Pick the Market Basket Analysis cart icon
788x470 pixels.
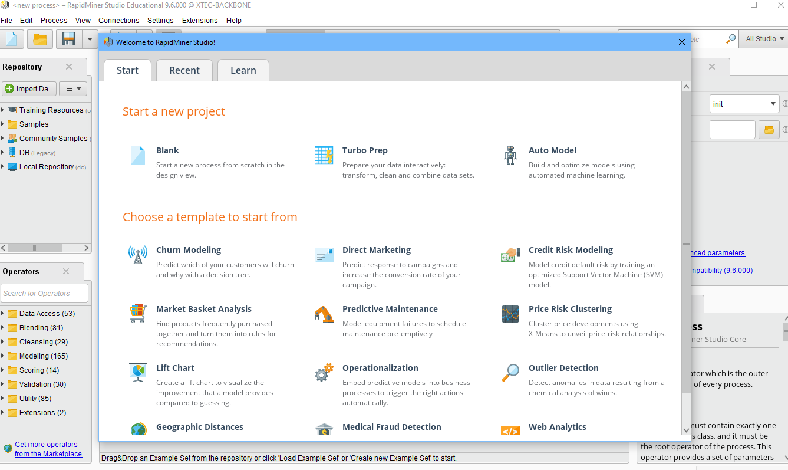137,314
